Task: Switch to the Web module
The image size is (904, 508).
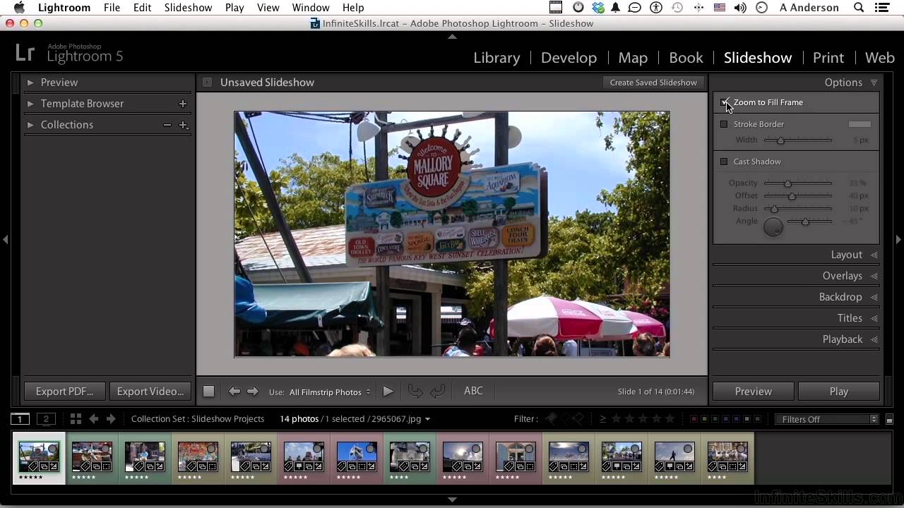Action: click(x=880, y=58)
